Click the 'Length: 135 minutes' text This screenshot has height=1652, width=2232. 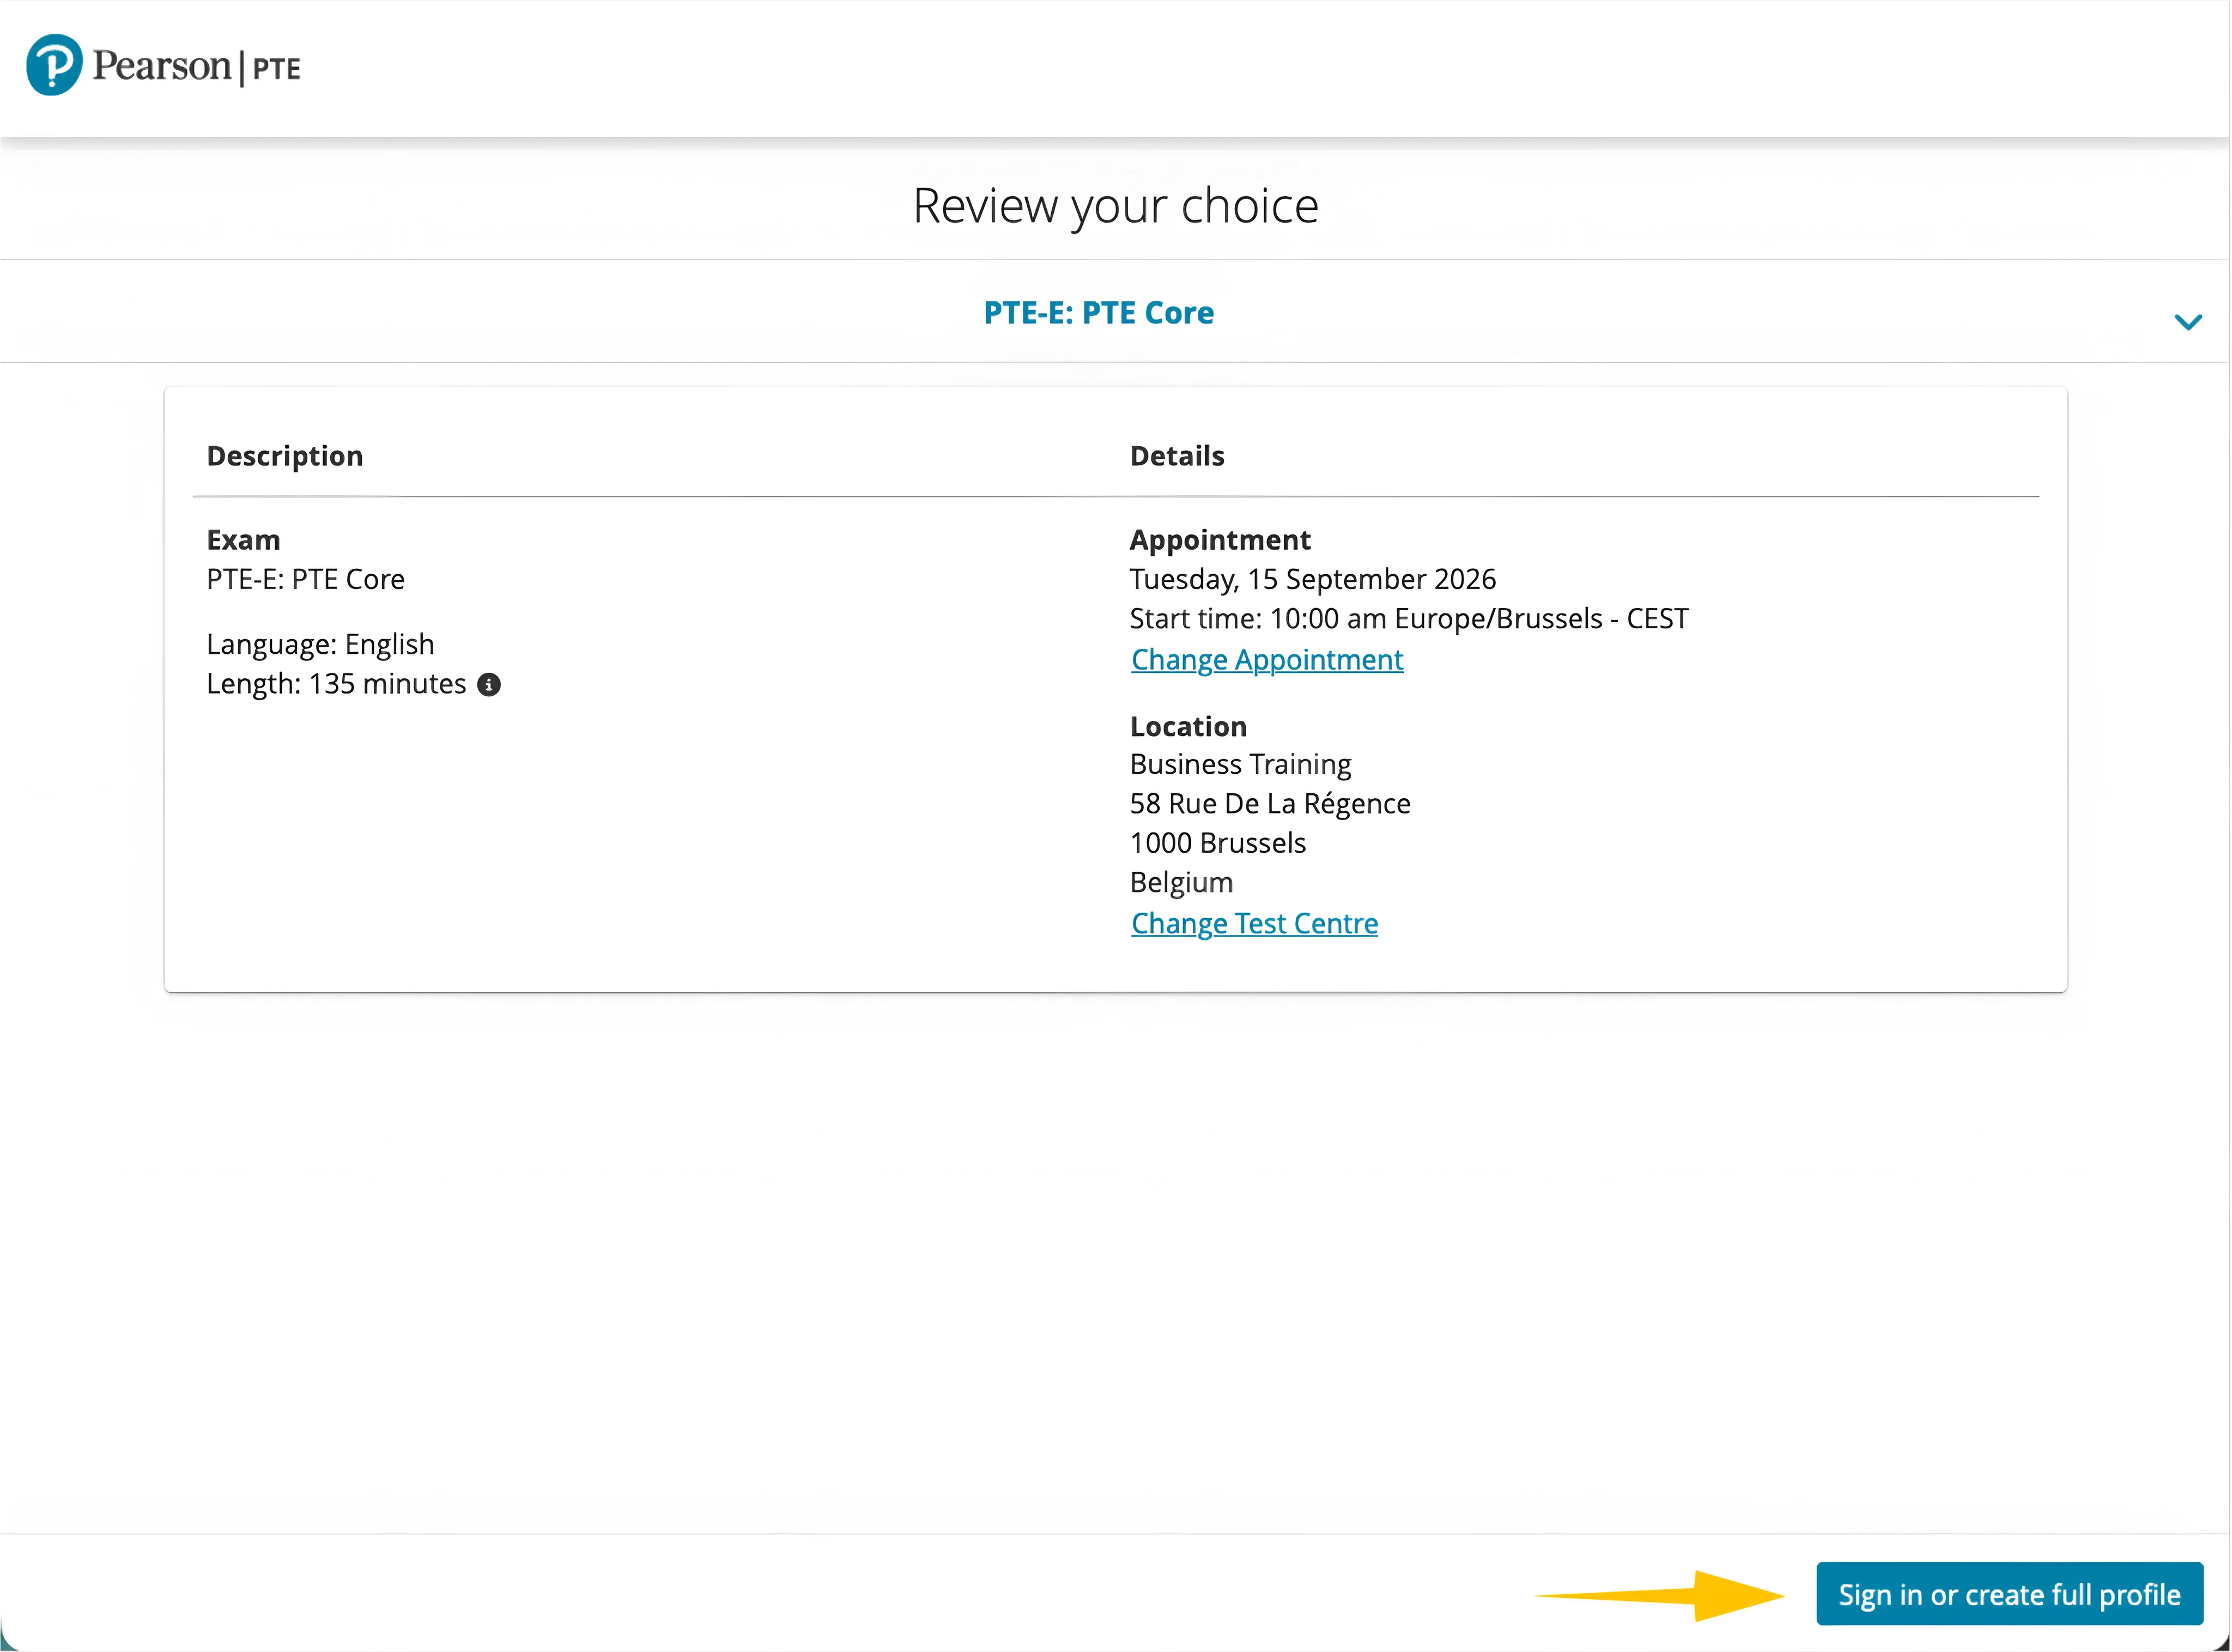[x=336, y=684]
